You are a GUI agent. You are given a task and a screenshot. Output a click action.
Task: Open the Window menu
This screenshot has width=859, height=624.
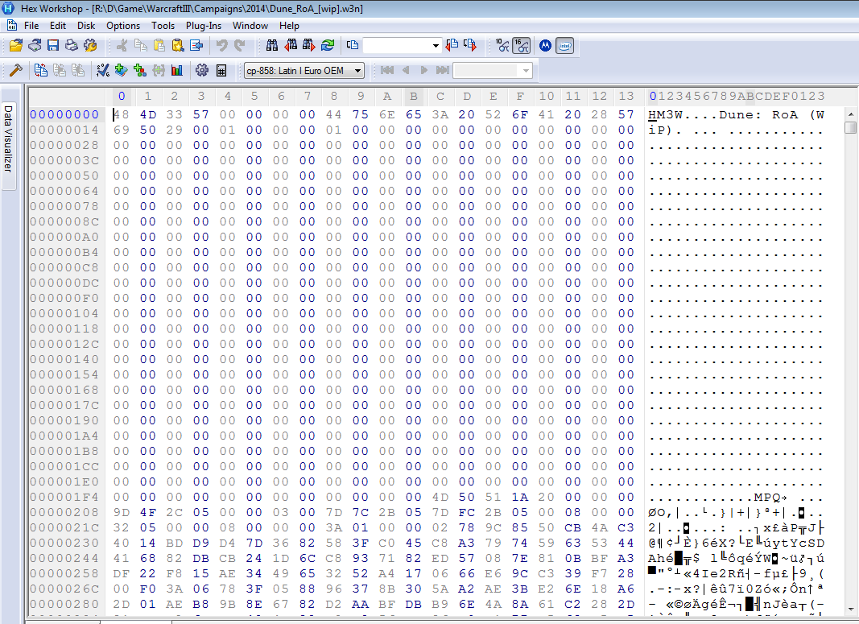[x=250, y=26]
